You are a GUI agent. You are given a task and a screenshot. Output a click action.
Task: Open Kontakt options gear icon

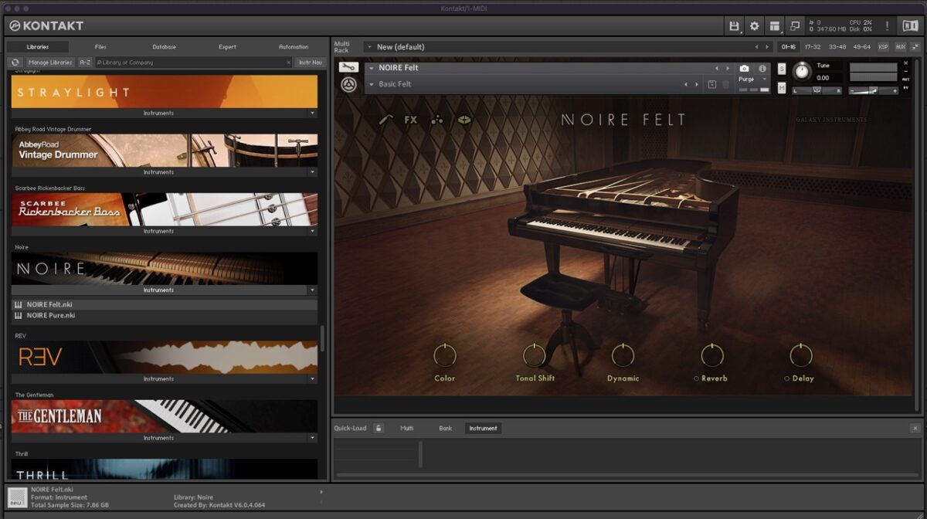click(x=755, y=26)
